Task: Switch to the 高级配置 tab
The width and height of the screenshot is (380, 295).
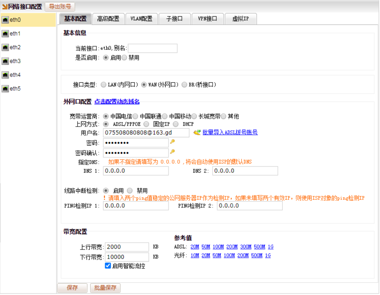Action: pyautogui.click(x=108, y=19)
